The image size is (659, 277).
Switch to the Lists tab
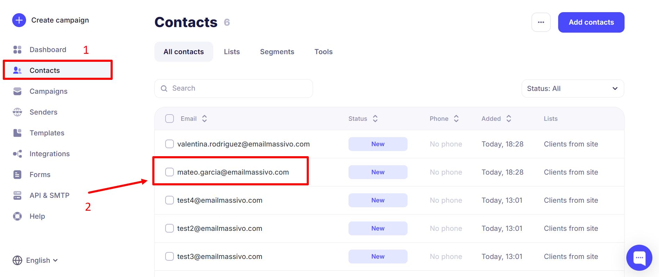coord(232,52)
